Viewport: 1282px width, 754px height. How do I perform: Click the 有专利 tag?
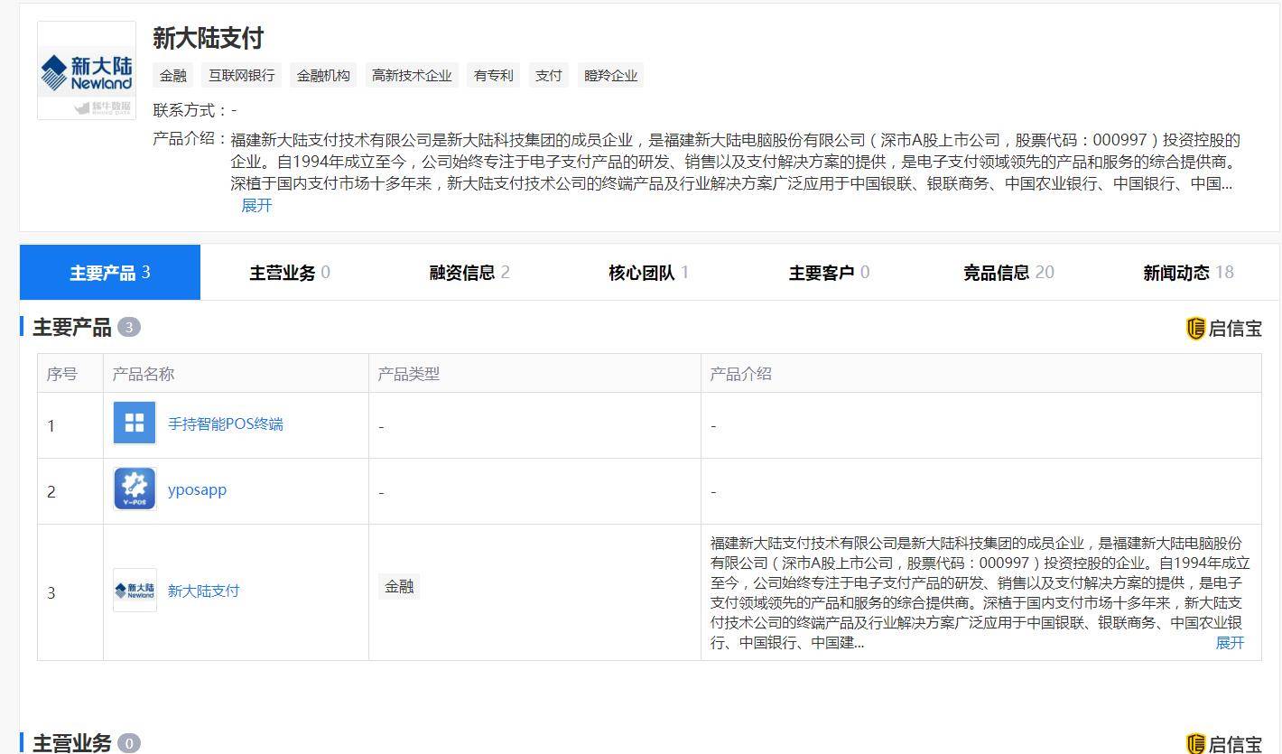[x=494, y=75]
